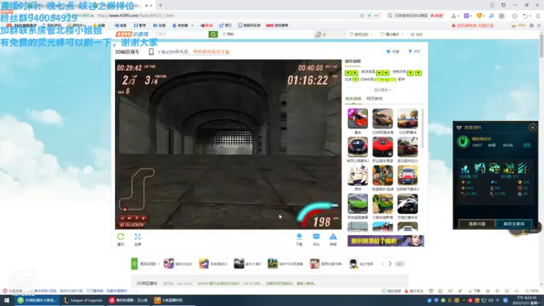Image resolution: width=544 pixels, height=306 pixels.
Task: Click the fullscreen (全屏) icon below game
Action: click(x=138, y=237)
